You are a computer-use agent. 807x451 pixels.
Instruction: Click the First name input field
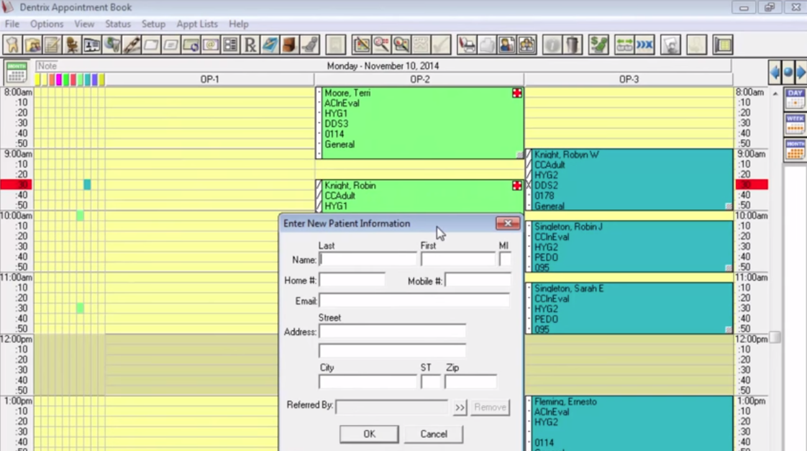point(458,259)
